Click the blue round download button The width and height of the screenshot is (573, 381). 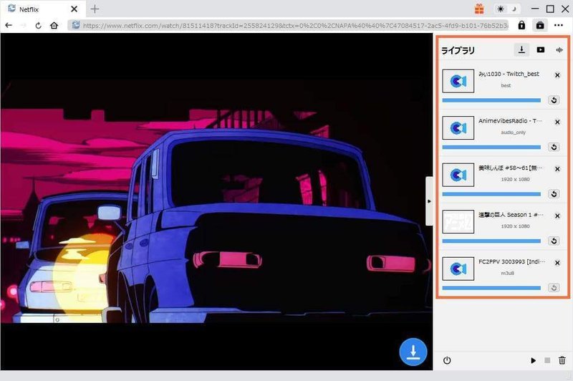coord(413,352)
